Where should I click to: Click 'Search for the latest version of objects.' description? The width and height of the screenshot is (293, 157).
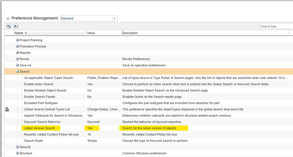click(x=150, y=128)
